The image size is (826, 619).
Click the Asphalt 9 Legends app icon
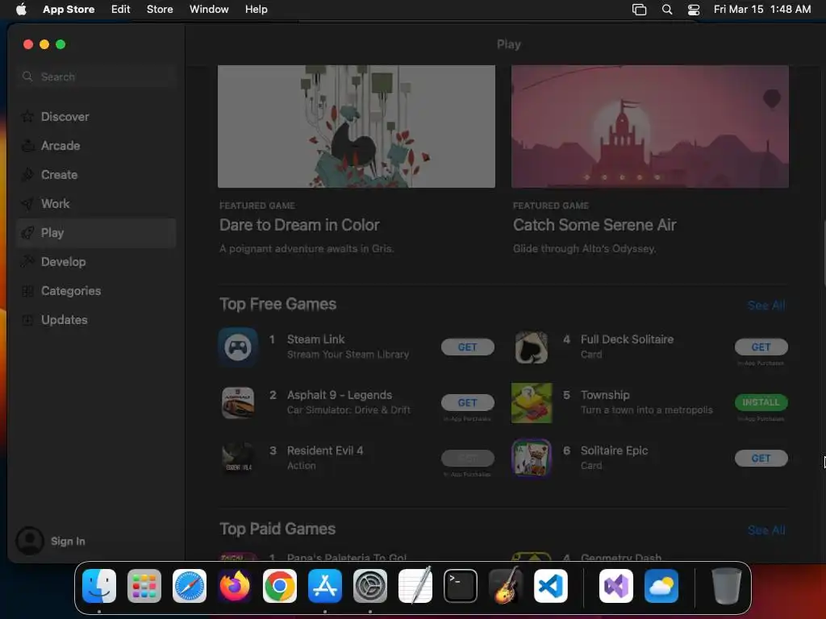coord(238,403)
